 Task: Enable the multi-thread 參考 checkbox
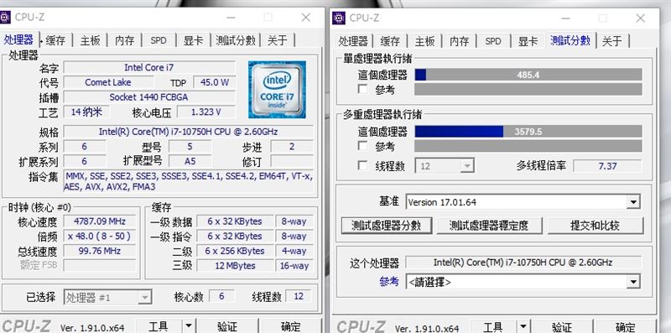pos(362,146)
